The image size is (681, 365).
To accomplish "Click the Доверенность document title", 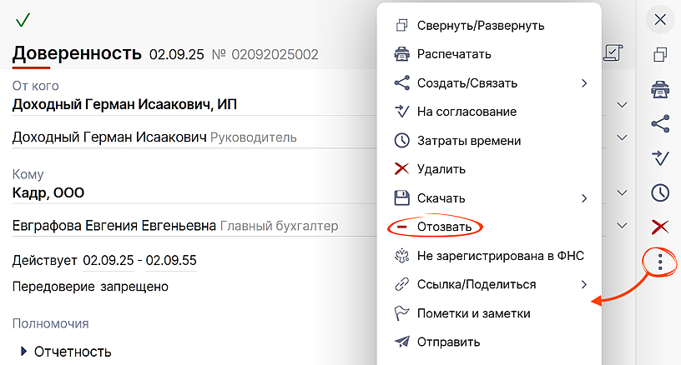I will (77, 54).
